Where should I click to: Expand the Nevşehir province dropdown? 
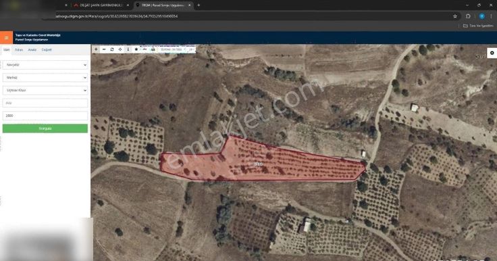click(x=45, y=65)
